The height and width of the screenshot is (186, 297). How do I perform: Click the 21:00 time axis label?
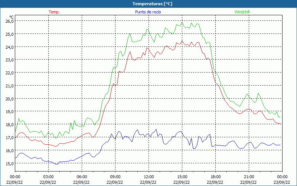pyautogui.click(x=249, y=177)
